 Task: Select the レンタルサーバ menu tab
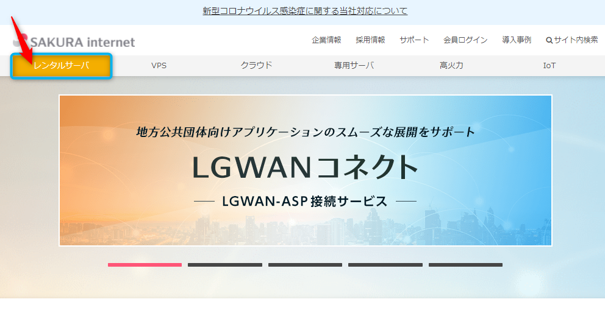coord(62,66)
